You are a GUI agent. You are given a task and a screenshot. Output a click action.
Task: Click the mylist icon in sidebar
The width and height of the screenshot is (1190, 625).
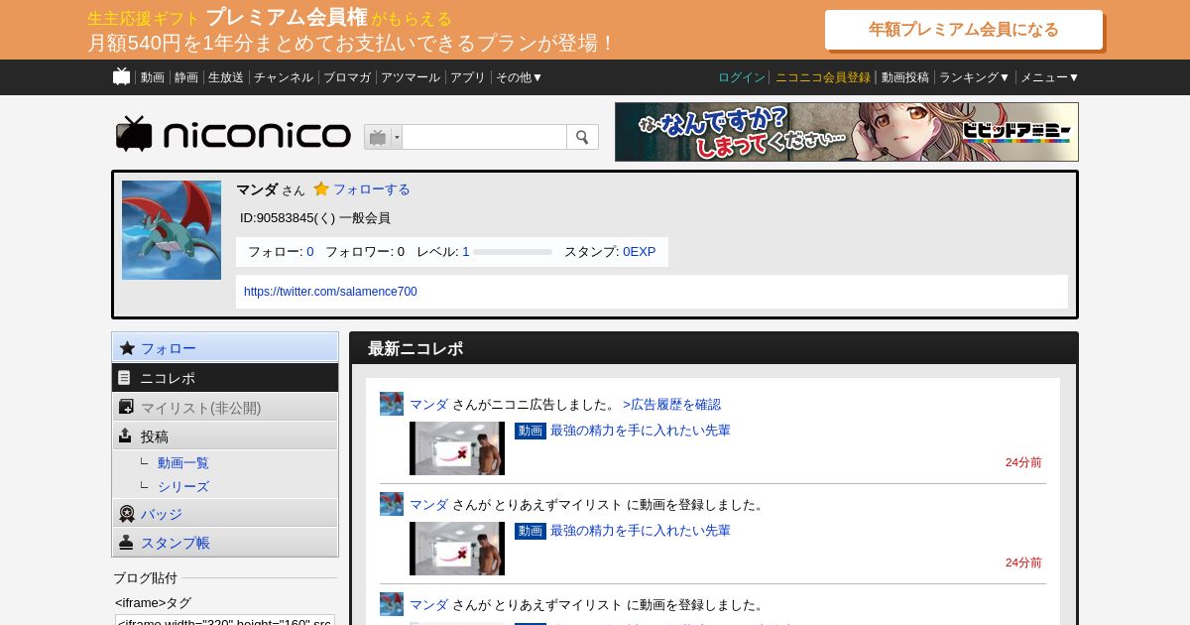pyautogui.click(x=126, y=407)
